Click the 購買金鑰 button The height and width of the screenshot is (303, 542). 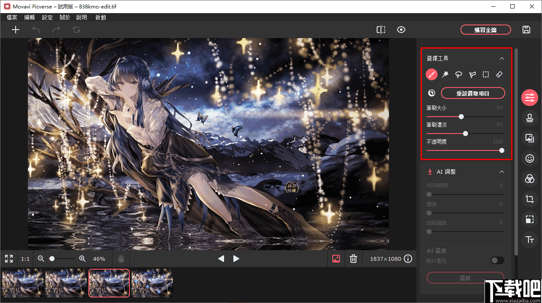click(485, 30)
